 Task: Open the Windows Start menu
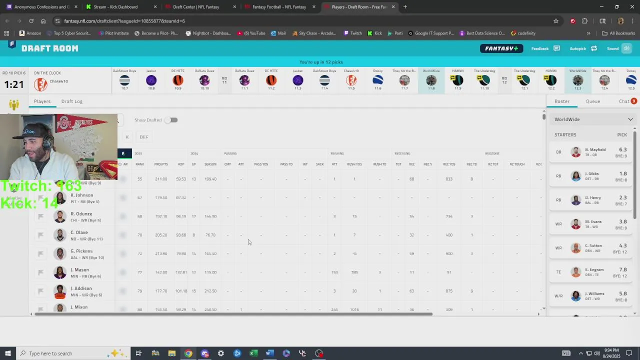(7, 353)
